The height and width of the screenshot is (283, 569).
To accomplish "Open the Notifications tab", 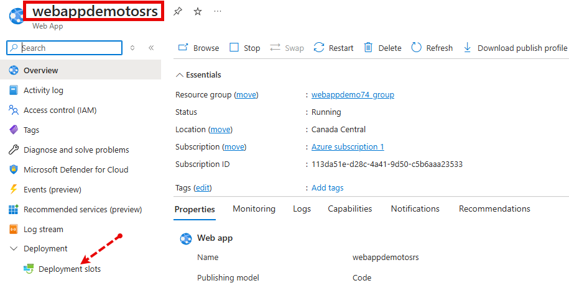I will pyautogui.click(x=415, y=209).
